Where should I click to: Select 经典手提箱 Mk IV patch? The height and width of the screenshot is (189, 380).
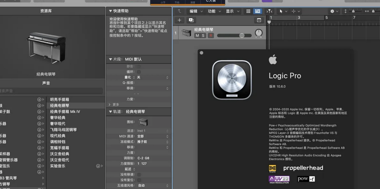(x=65, y=112)
